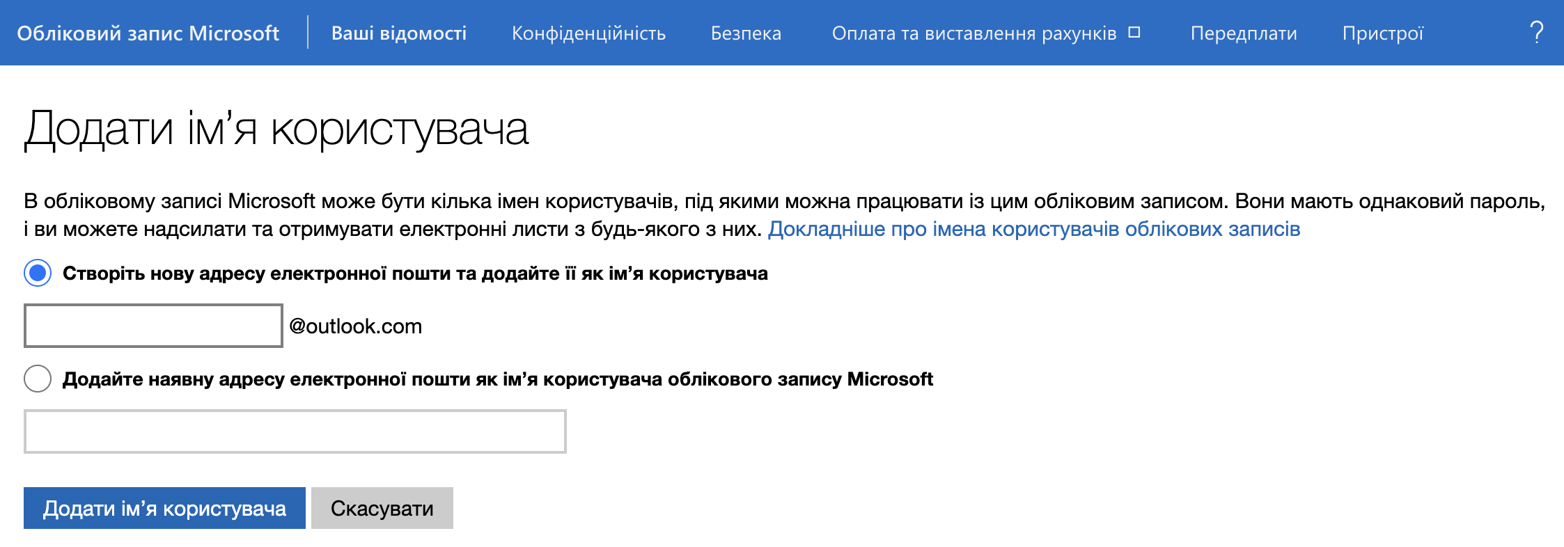Open the Пристрої tab
Image resolution: width=1564 pixels, height=547 pixels.
pos(1383,33)
